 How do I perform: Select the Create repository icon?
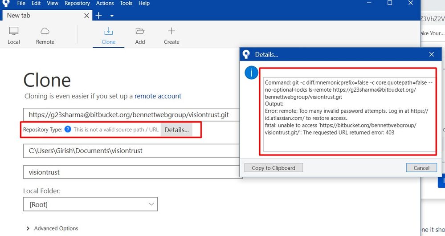(171, 36)
